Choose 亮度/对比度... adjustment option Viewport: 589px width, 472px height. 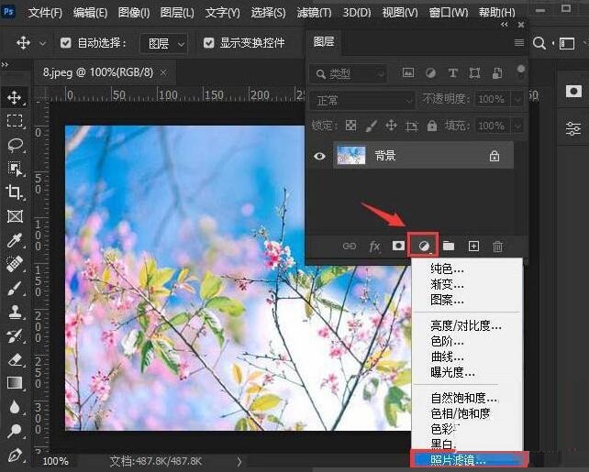point(467,325)
